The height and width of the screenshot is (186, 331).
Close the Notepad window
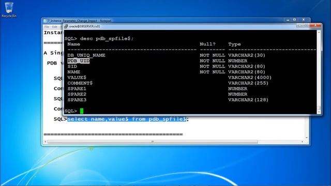pos(304,20)
